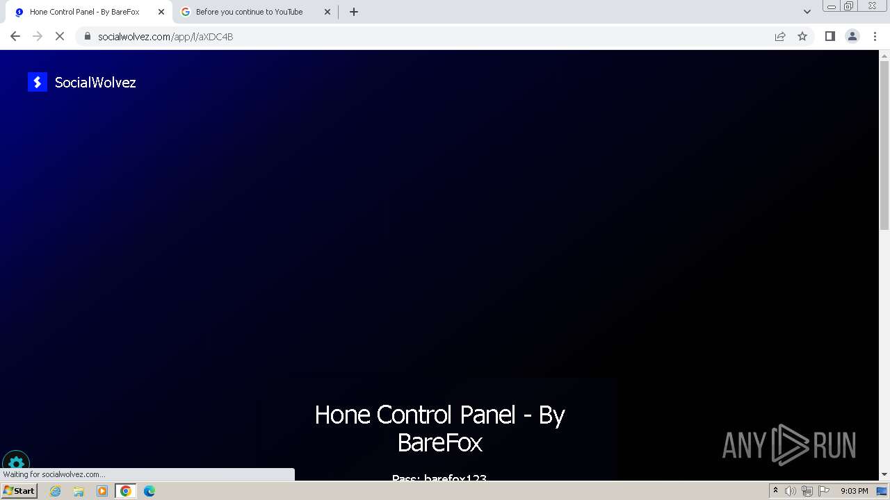Stop loading the page
Image resolution: width=890 pixels, height=500 pixels.
[60, 36]
